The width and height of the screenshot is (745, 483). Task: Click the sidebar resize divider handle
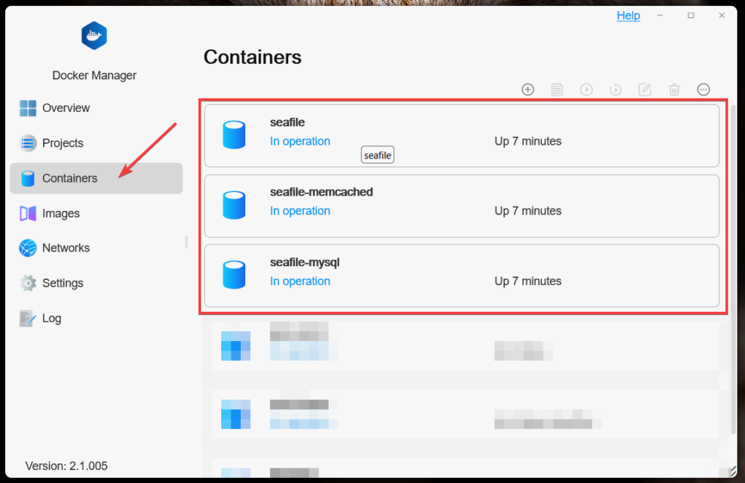186,242
